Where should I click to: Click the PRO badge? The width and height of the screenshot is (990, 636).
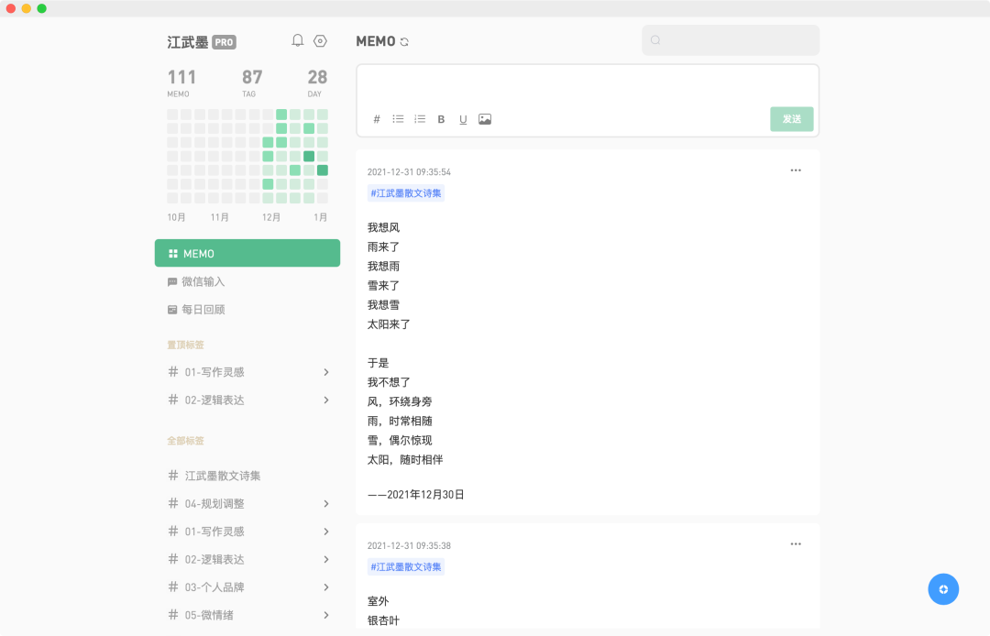point(225,42)
